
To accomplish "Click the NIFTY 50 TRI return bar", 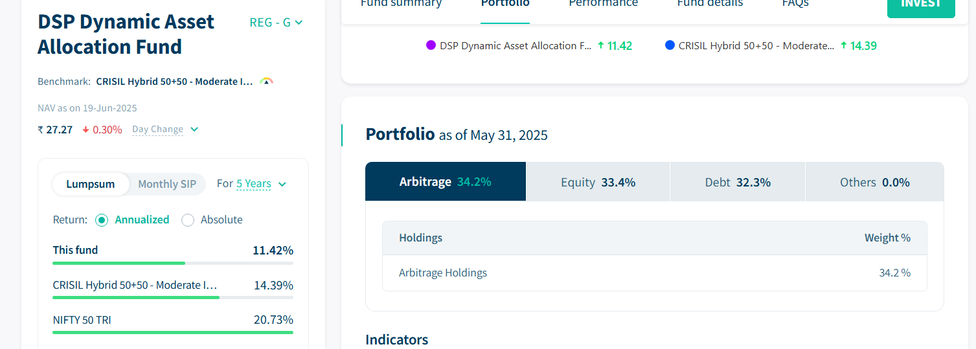I will point(172,332).
